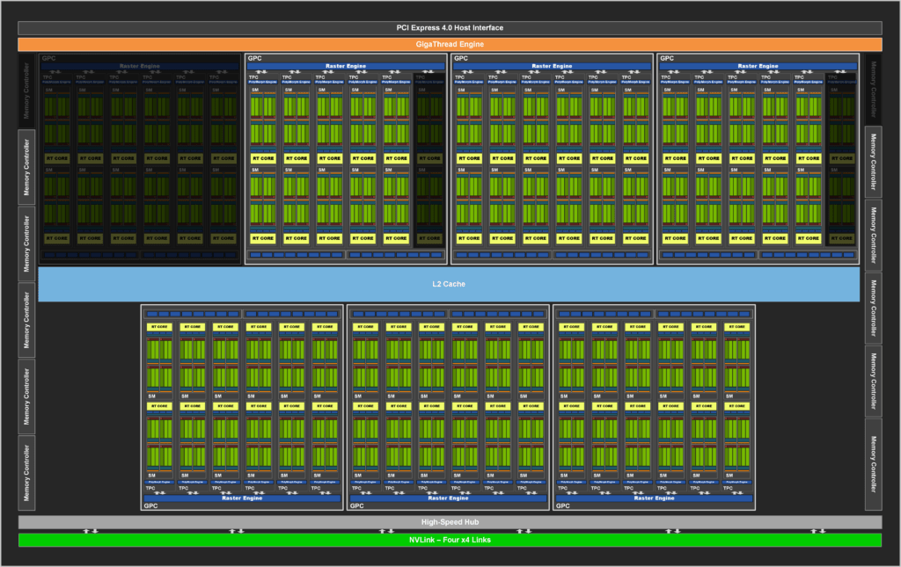Click the GPC label of bottom-right cluster
The height and width of the screenshot is (567, 901).
[x=563, y=506]
